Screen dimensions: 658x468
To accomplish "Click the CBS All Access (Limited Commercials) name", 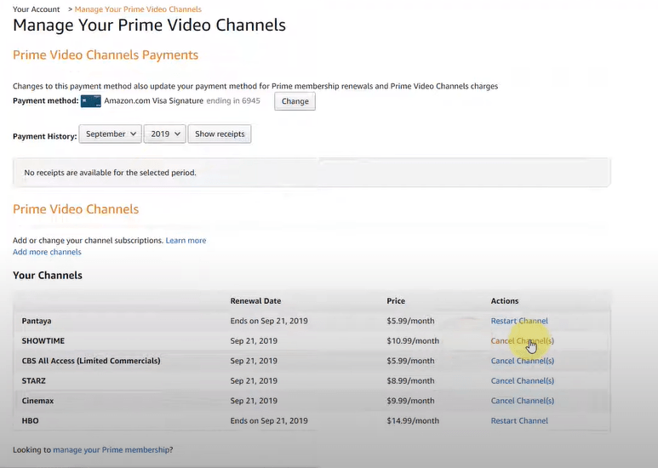I will click(x=91, y=361).
